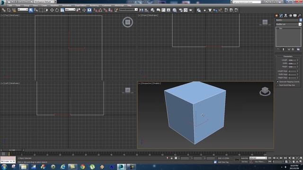The image size is (303, 170).
Task: Open the Named Selection Sets dropdown
Action: coord(128,9)
